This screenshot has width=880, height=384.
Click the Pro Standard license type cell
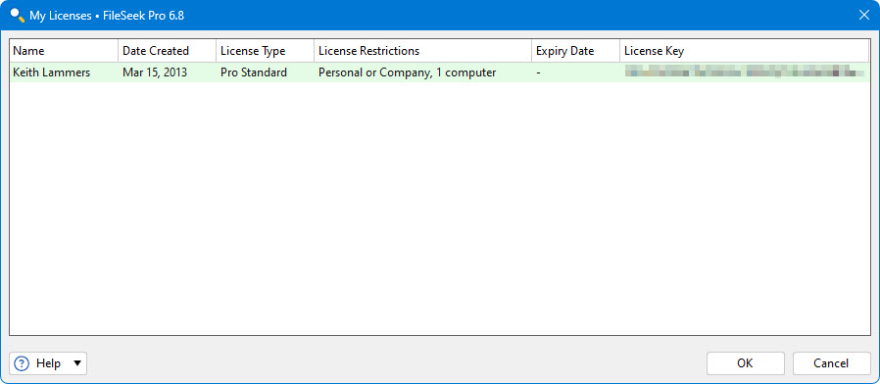coord(254,72)
